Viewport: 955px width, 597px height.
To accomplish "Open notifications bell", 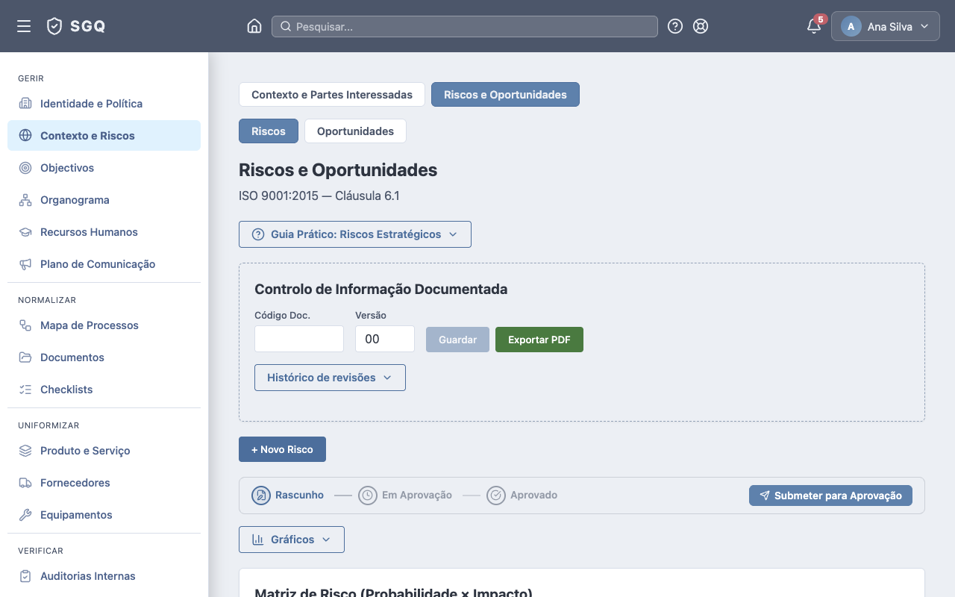I will 814,26.
